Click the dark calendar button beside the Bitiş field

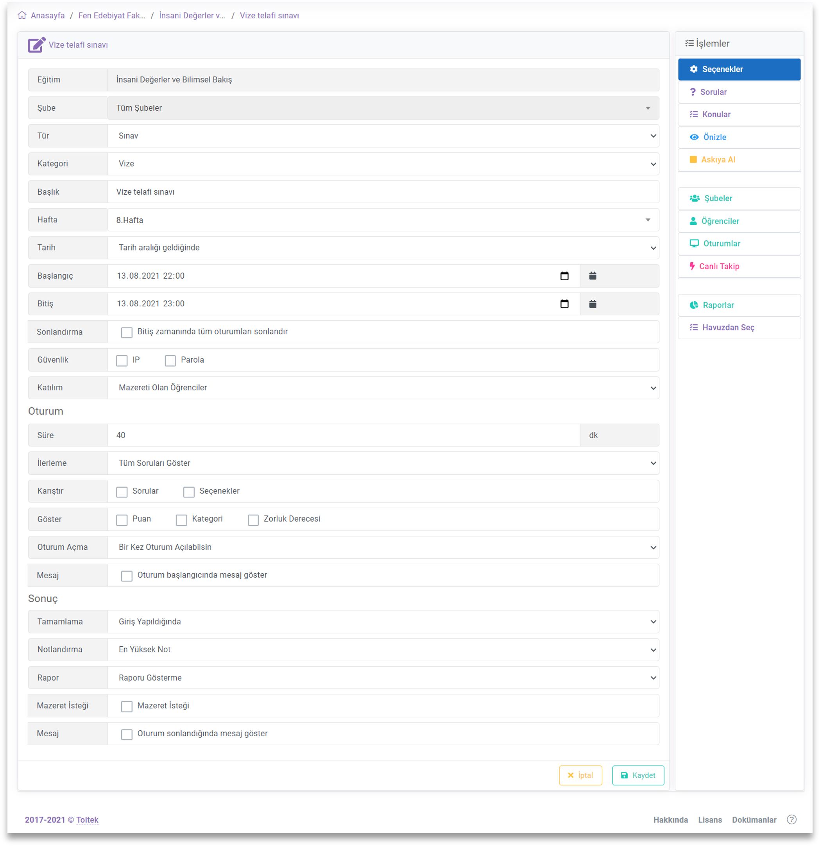(x=593, y=304)
